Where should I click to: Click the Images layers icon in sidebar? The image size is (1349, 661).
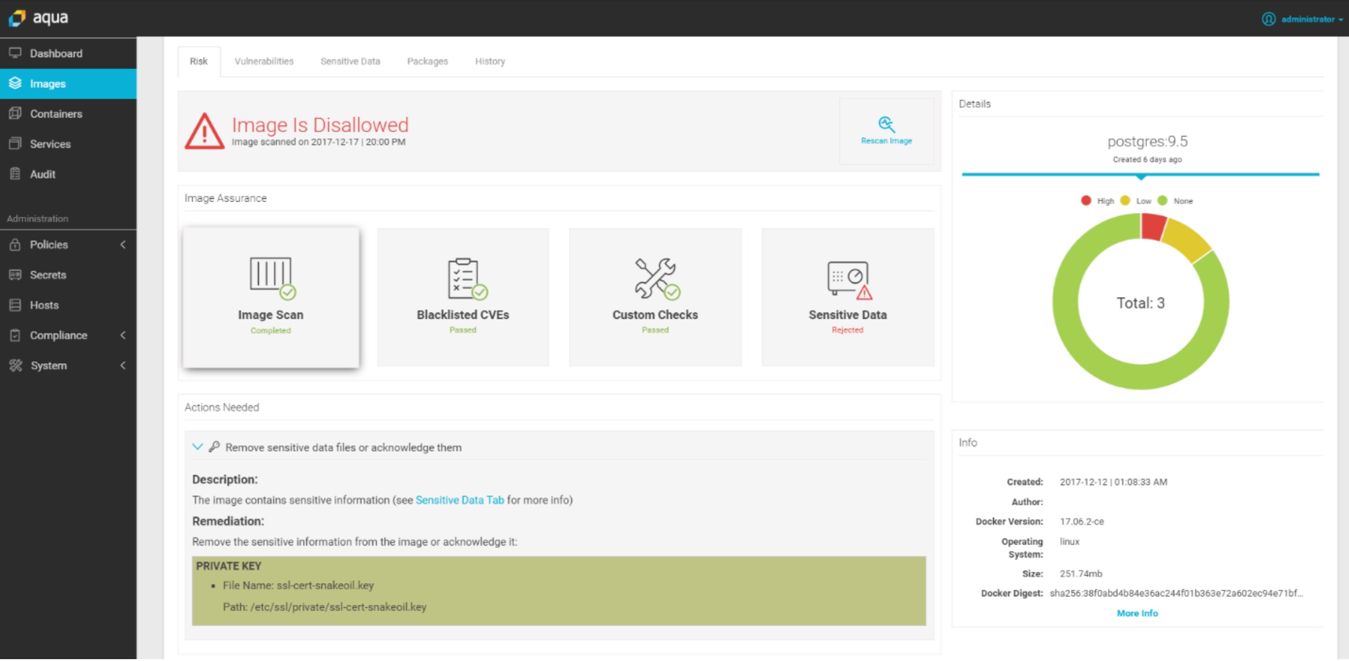pos(15,83)
